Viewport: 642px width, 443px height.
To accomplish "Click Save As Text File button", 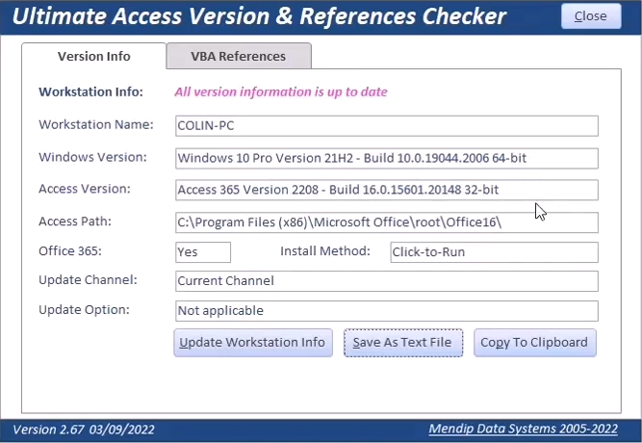I will (x=403, y=343).
